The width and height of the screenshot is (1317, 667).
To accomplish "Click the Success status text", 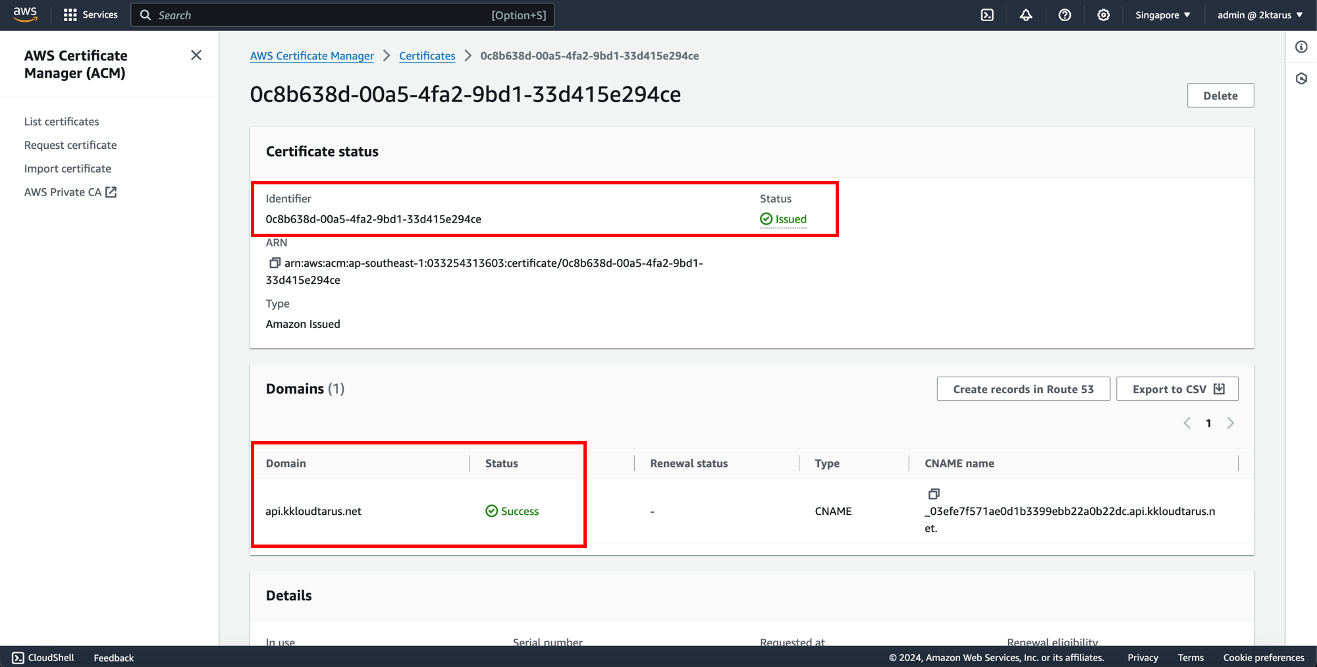I will pos(520,512).
